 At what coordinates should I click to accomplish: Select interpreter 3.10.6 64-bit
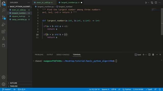(x=138, y=89)
